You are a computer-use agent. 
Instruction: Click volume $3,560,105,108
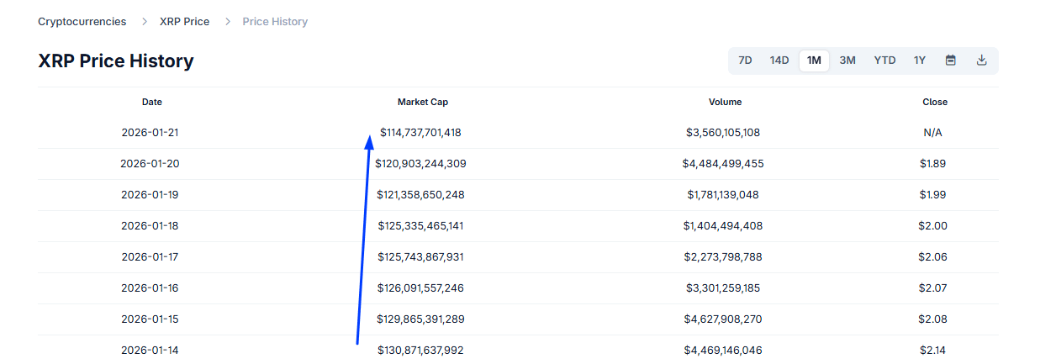[x=723, y=133]
